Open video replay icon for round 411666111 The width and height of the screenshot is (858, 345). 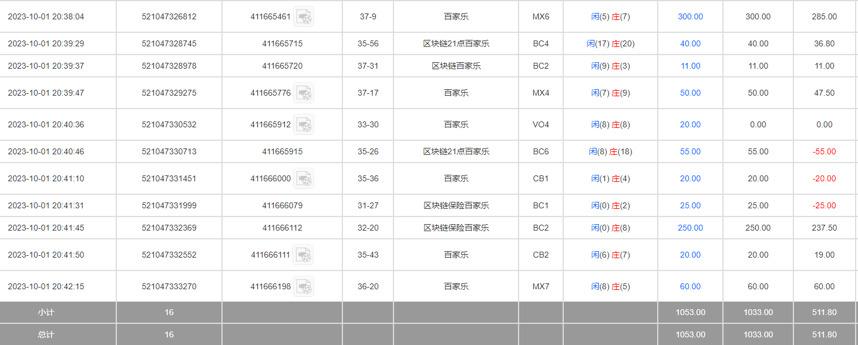[x=304, y=255]
